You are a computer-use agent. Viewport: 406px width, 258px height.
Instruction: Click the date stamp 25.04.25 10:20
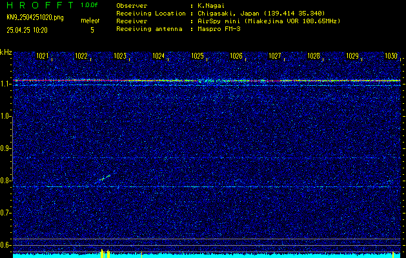pos(27,30)
